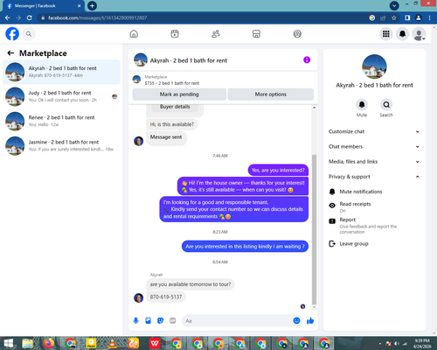Click the Facebook search magnifier icon
The image size is (437, 350).
[x=29, y=34]
